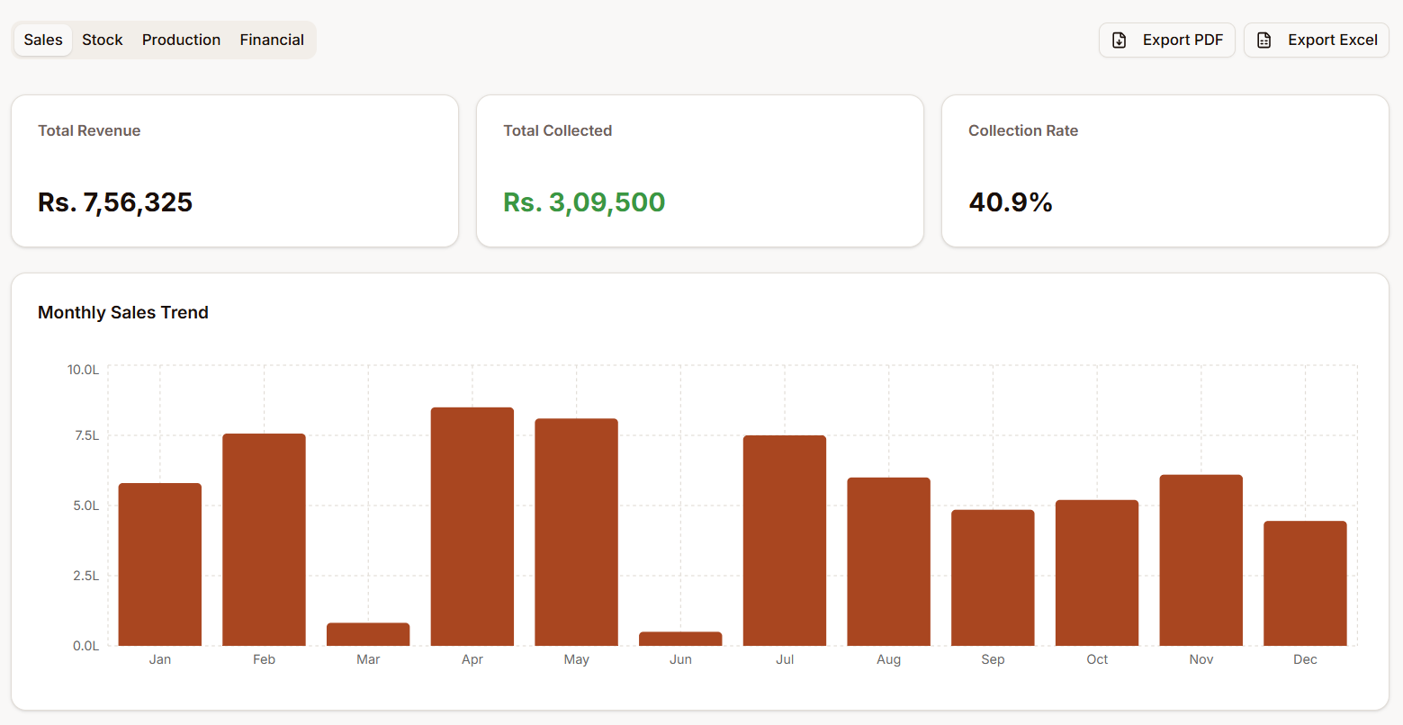Select the May sales bar
Image resolution: width=1403 pixels, height=725 pixels.
tap(576, 533)
